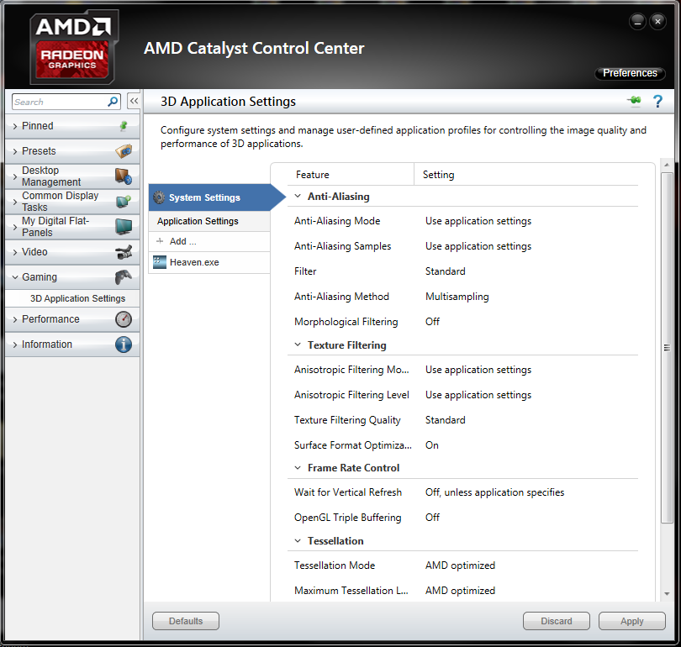Image resolution: width=681 pixels, height=647 pixels.
Task: Click the System Settings gear icon
Action: 160,197
